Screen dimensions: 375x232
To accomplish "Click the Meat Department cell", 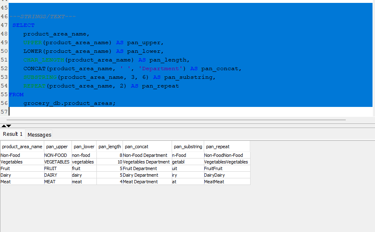I will (x=147, y=182).
